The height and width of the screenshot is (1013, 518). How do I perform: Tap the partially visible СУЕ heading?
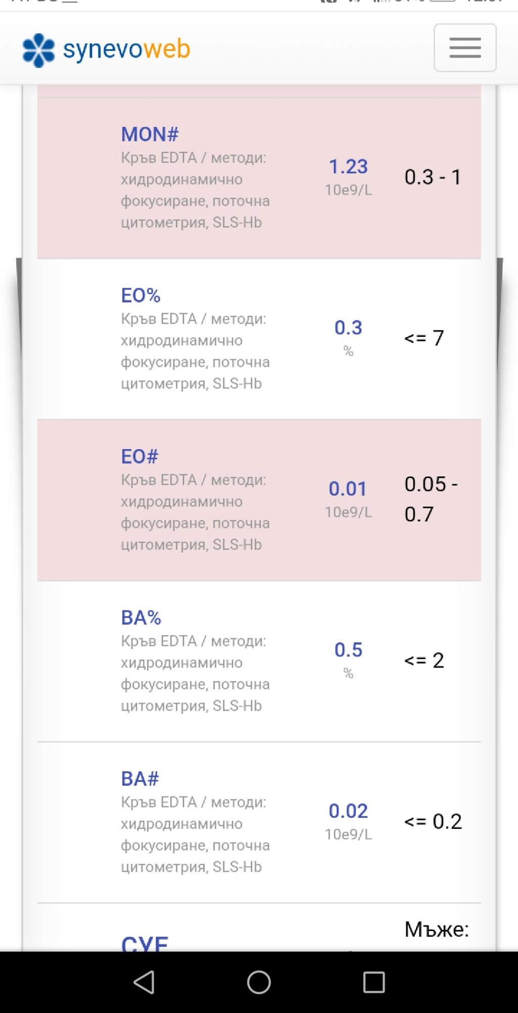pos(145,943)
